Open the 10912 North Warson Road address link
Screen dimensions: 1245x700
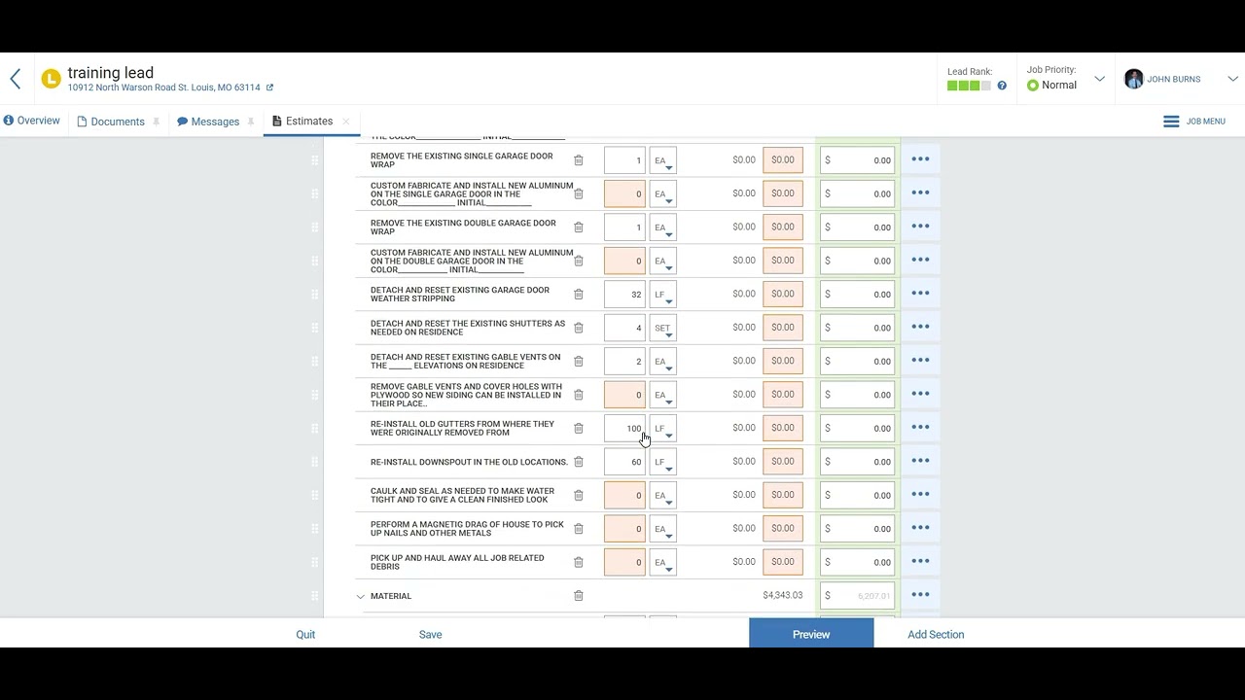(163, 87)
